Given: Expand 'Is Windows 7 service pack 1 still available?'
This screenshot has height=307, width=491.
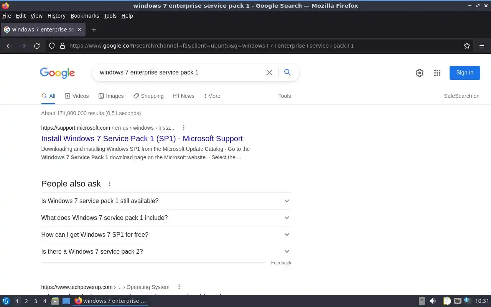Looking at the screenshot, I should click(166, 201).
